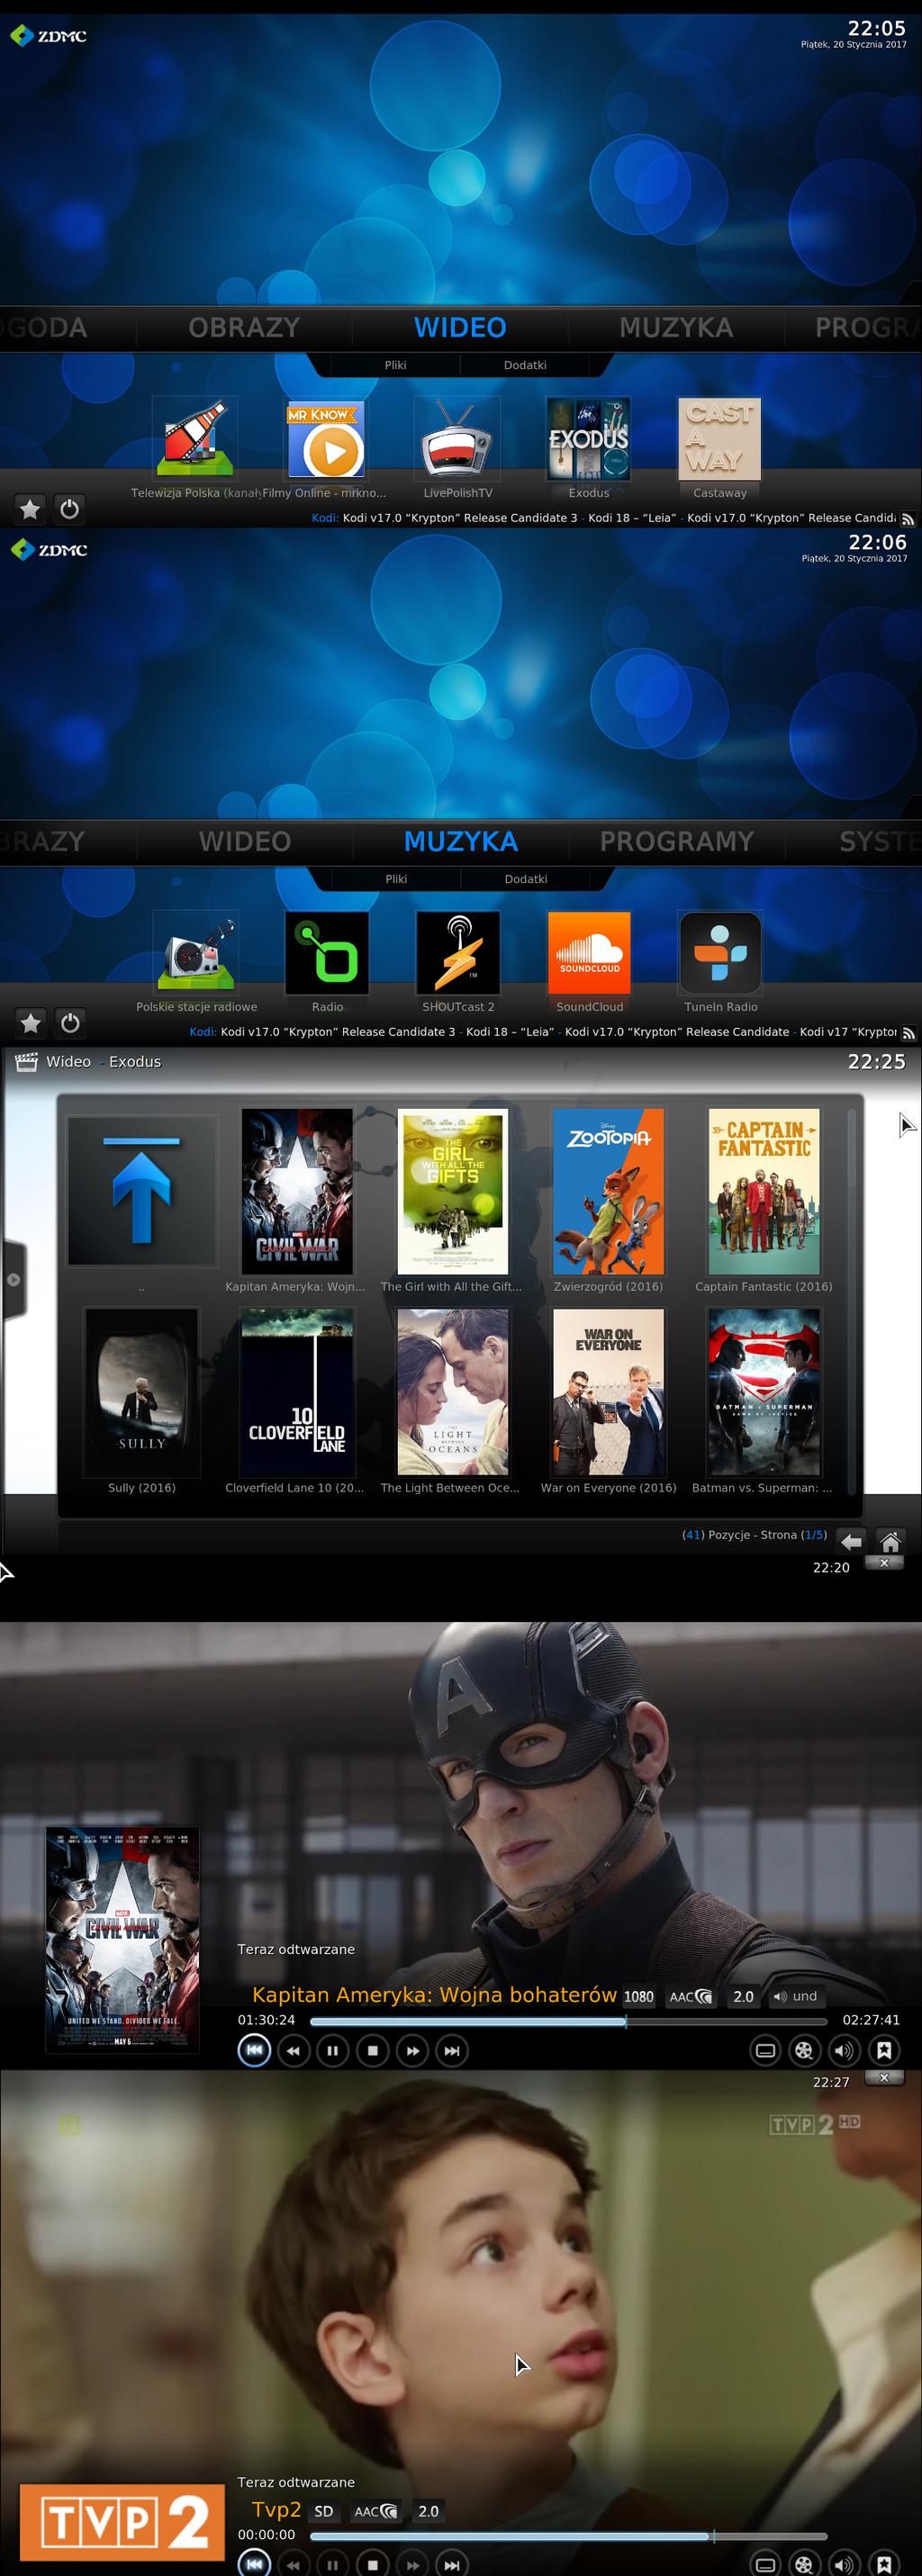Open the TuneIn Radio addon
Viewport: 922px width, 2576px height.
(721, 954)
